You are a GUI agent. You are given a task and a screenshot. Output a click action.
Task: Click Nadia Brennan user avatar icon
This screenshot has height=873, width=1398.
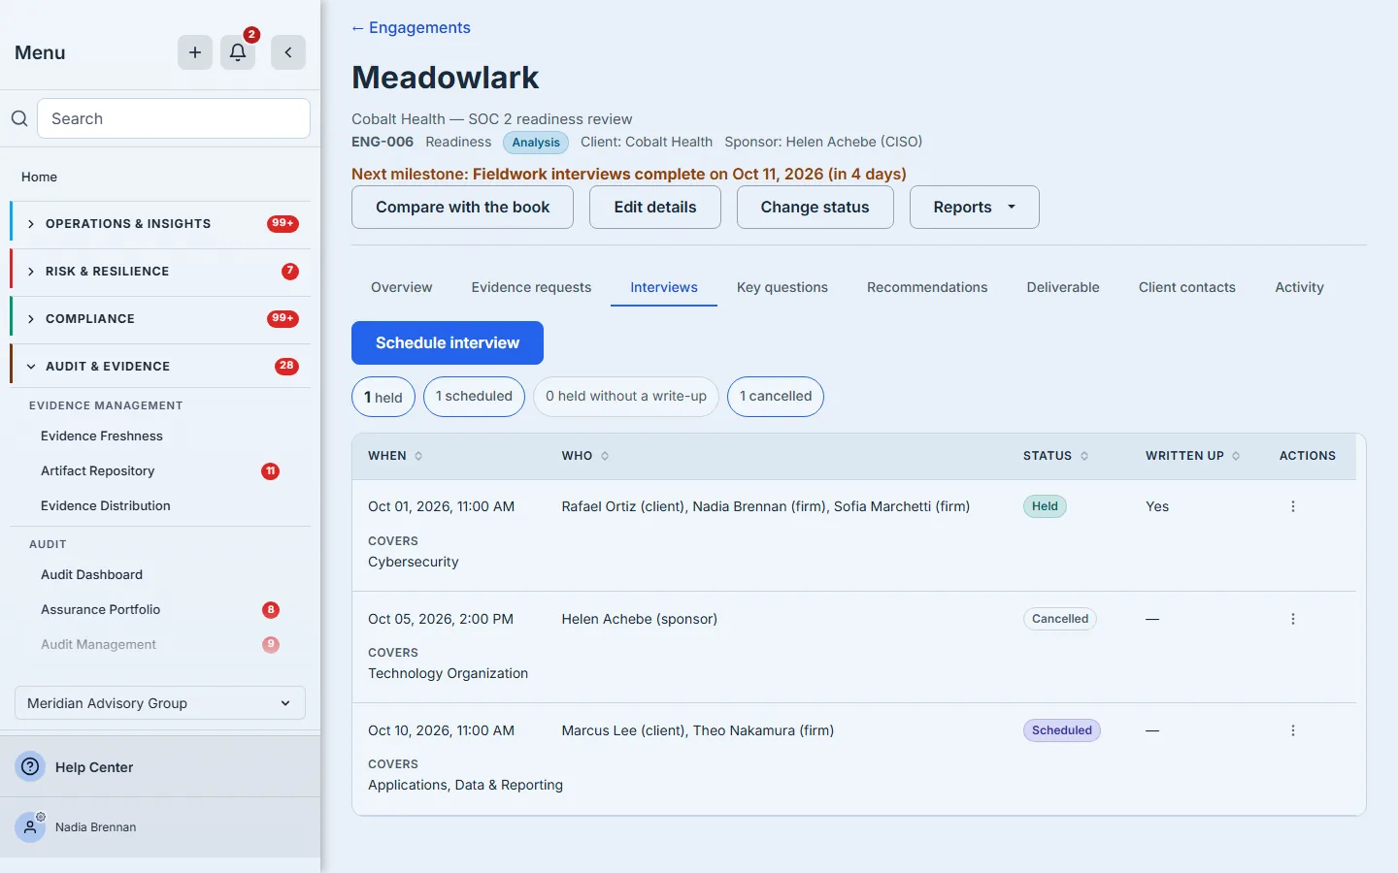[x=30, y=827]
